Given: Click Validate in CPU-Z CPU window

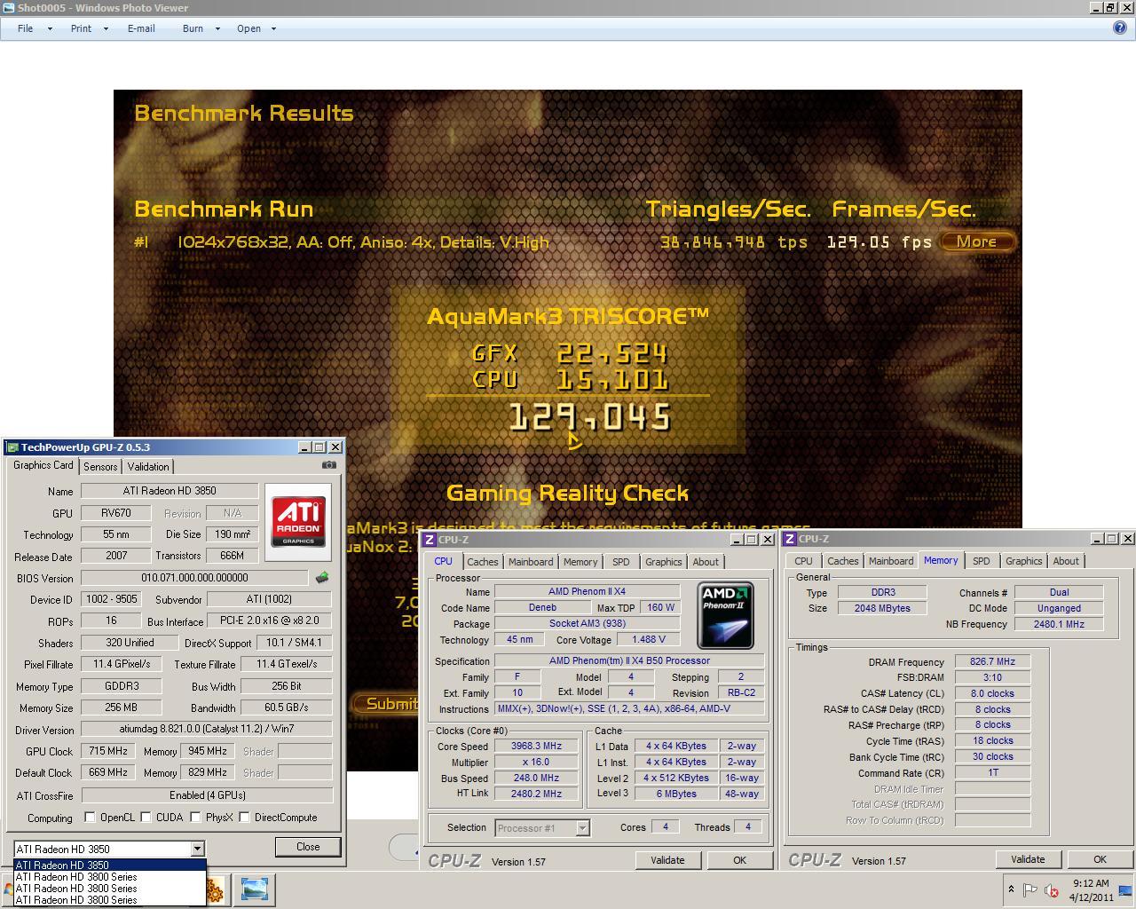Looking at the screenshot, I should (x=667, y=860).
